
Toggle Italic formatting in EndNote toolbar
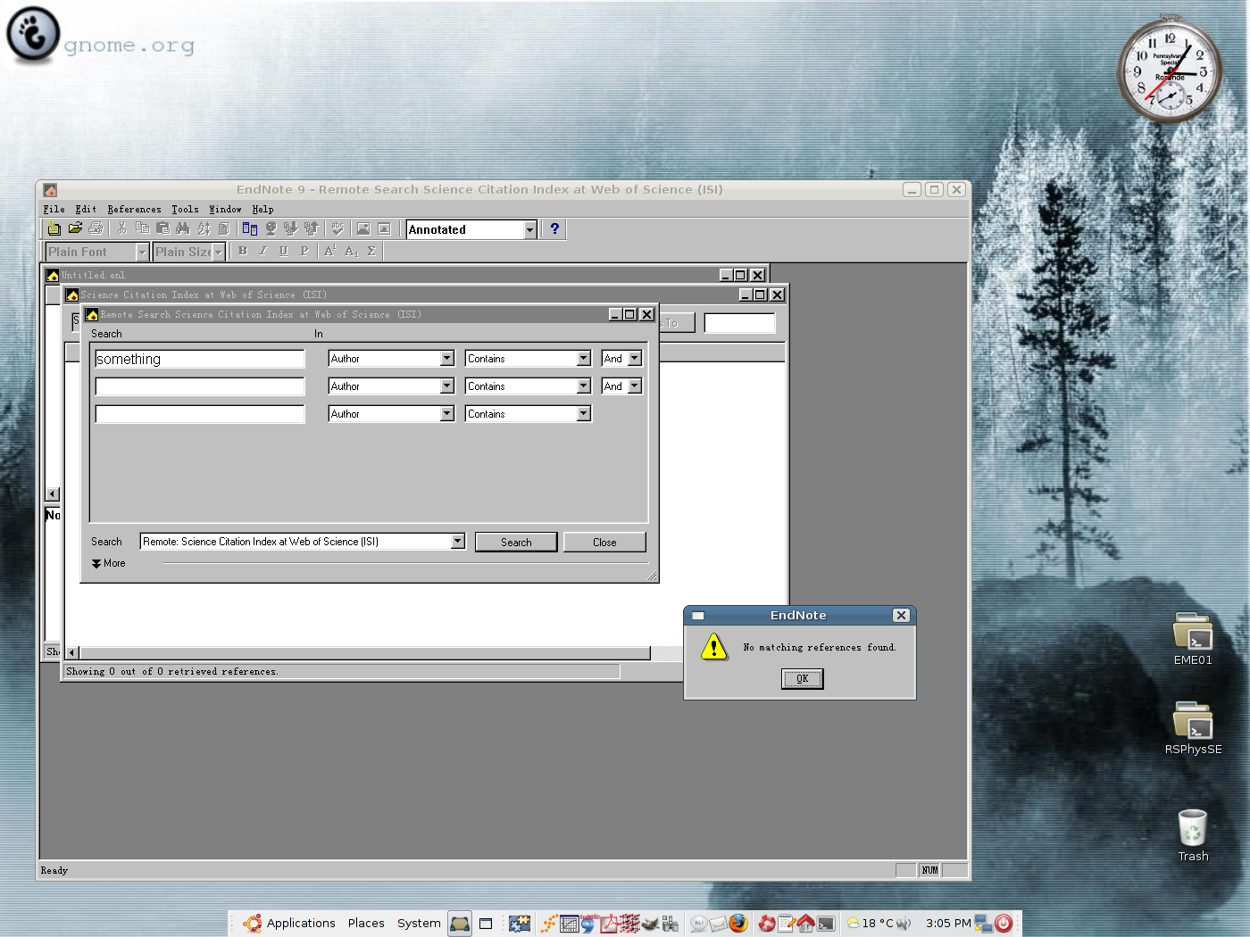click(263, 252)
